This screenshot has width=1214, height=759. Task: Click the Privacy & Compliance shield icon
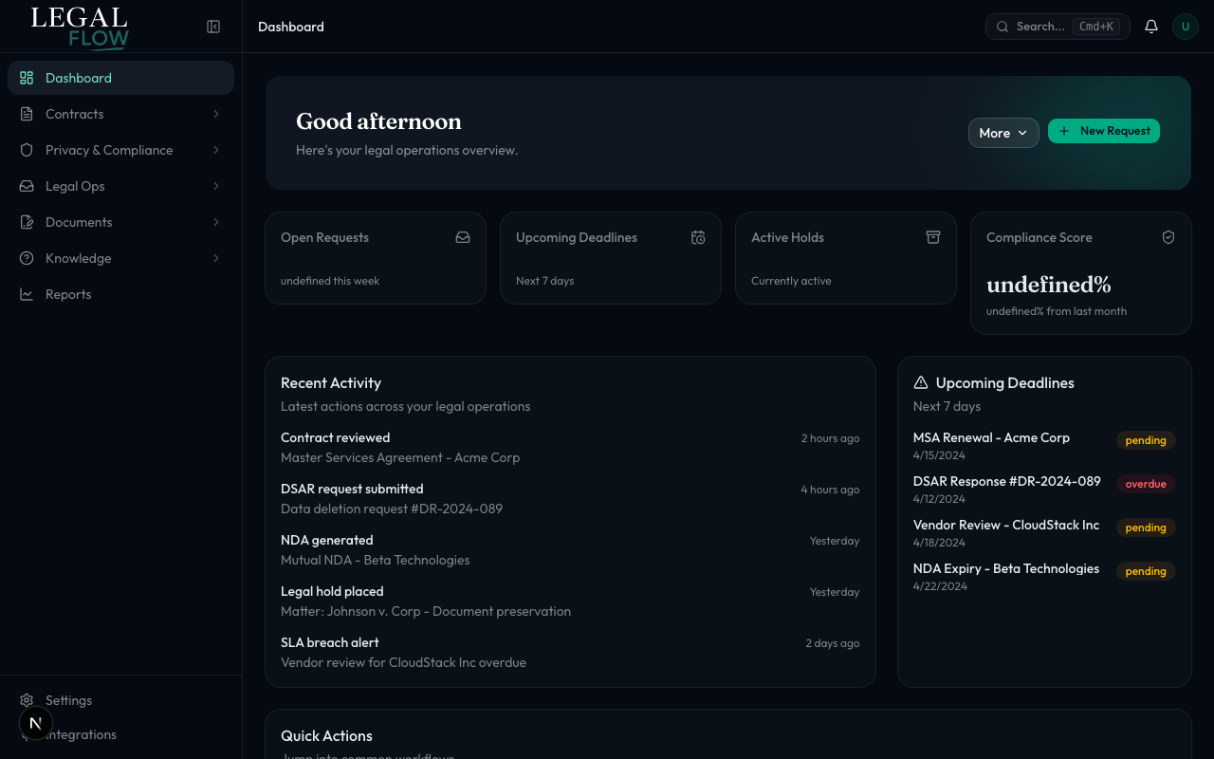[x=27, y=150]
